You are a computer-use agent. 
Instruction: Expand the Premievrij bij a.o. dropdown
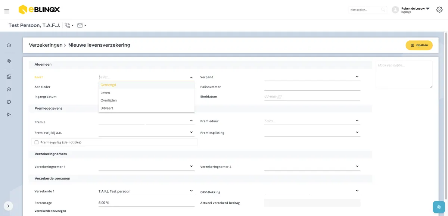[146, 132]
